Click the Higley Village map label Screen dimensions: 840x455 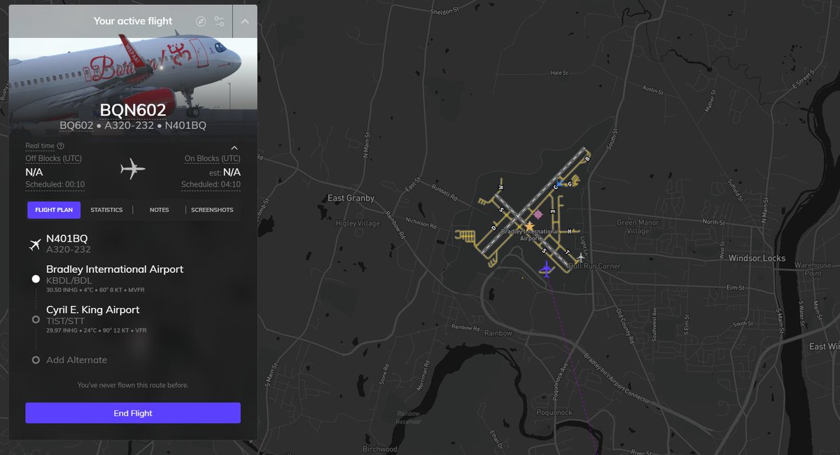click(x=358, y=223)
